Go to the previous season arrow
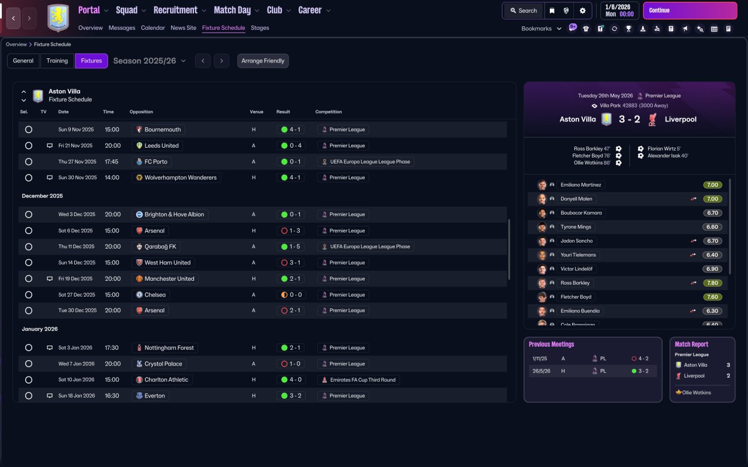Viewport: 748px width, 467px height. tap(203, 61)
